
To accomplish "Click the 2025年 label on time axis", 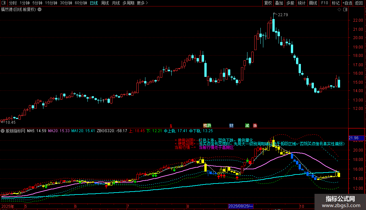I will click(8, 206).
